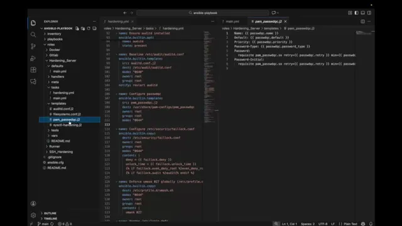402x226 pixels.
Task: Open the Run and Debug view
Action: click(33, 58)
